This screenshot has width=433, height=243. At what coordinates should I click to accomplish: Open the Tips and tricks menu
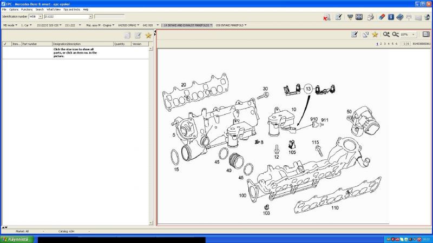[72, 9]
